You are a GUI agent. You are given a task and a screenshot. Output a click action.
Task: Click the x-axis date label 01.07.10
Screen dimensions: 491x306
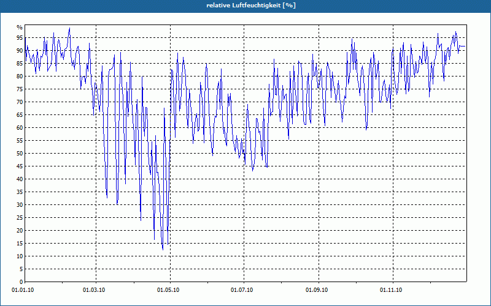[242, 290]
